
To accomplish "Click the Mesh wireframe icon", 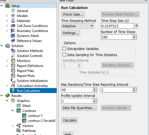I will [18, 105].
